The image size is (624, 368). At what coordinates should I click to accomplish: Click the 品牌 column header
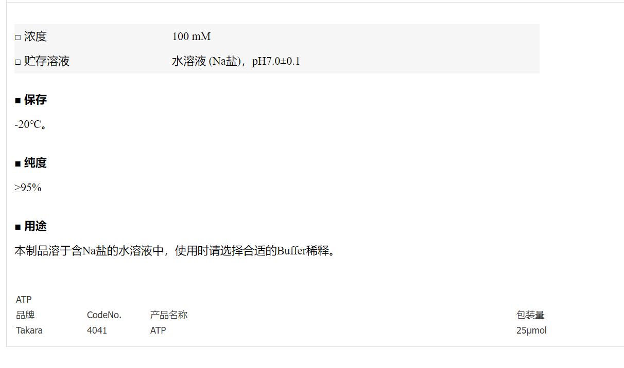[x=25, y=315]
